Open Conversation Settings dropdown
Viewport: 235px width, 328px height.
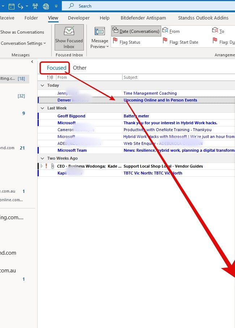point(23,43)
